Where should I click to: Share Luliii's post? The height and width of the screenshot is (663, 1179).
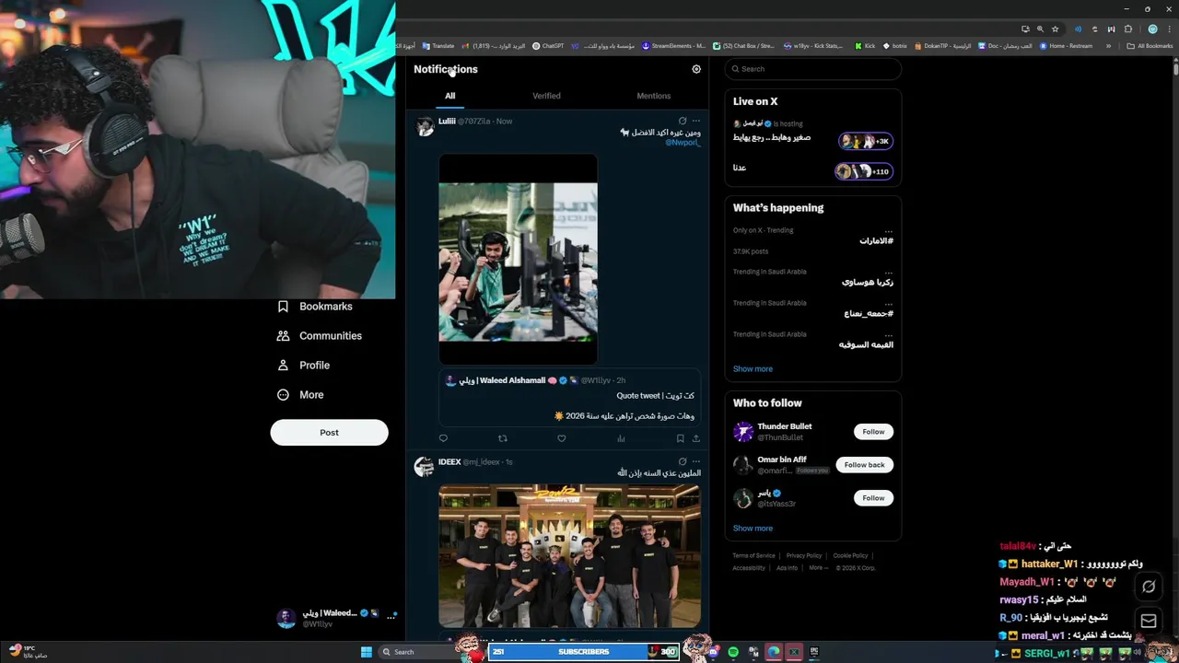click(x=695, y=438)
